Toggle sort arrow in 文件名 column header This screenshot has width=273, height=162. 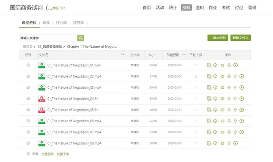pos(122,54)
